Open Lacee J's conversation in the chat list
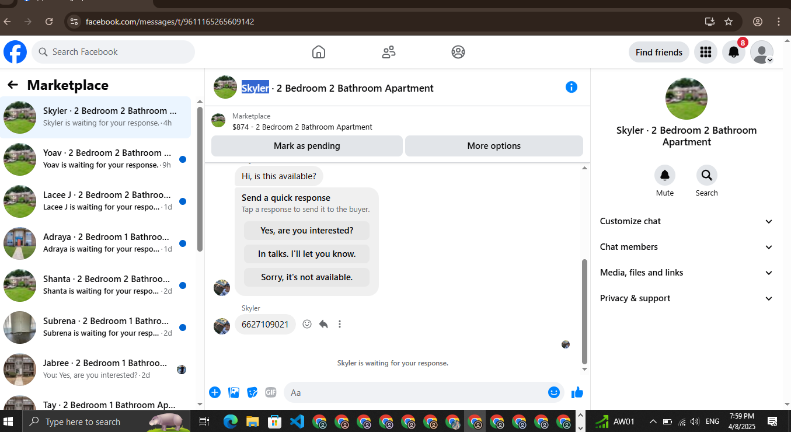The width and height of the screenshot is (791, 432). (96, 201)
